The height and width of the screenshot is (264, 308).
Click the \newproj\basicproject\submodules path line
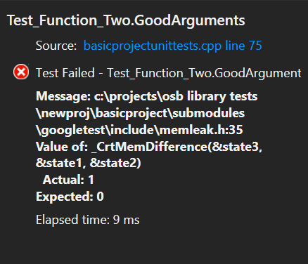coord(140,113)
